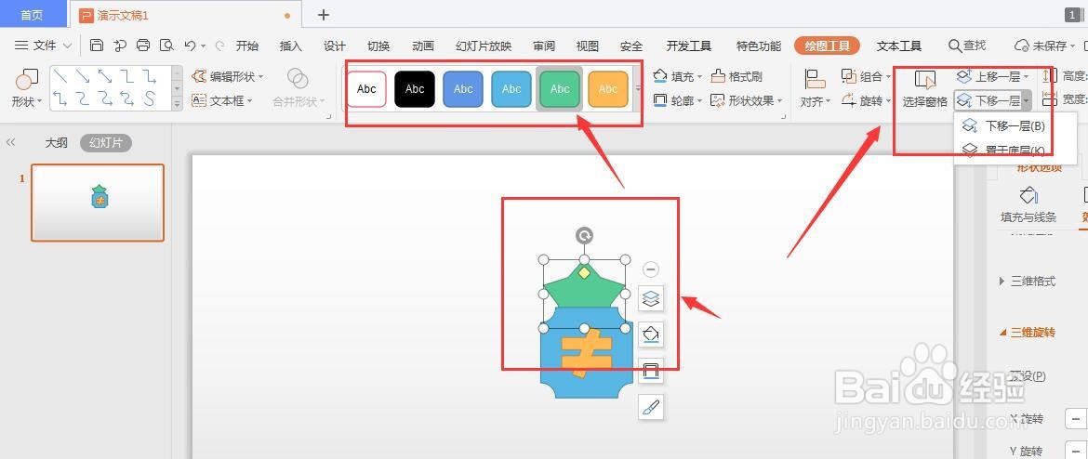Select the double-headed arrow line shape

(105, 76)
